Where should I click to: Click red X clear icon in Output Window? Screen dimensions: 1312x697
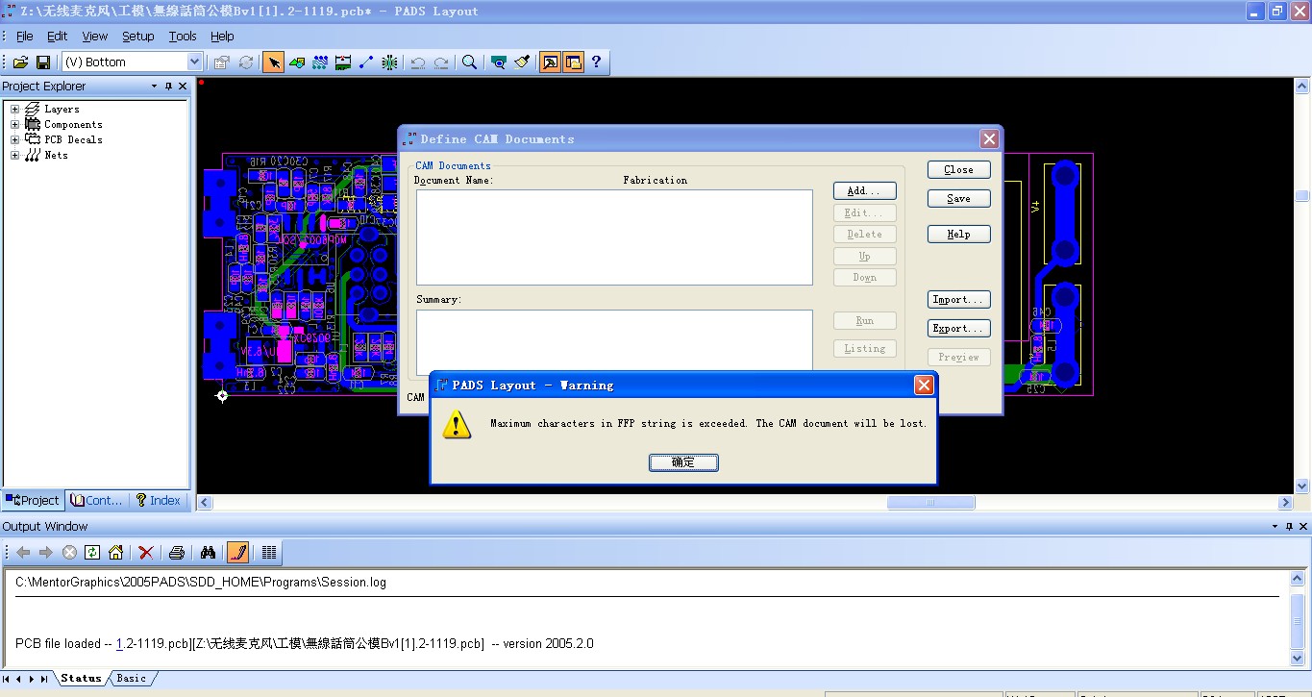(146, 552)
